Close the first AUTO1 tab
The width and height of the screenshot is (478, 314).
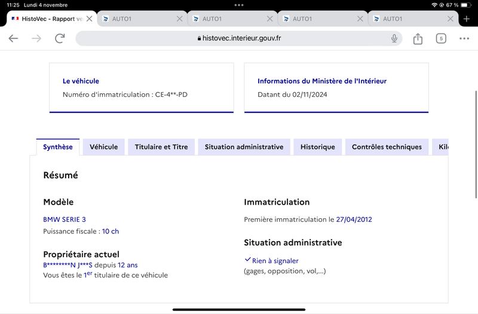180,19
